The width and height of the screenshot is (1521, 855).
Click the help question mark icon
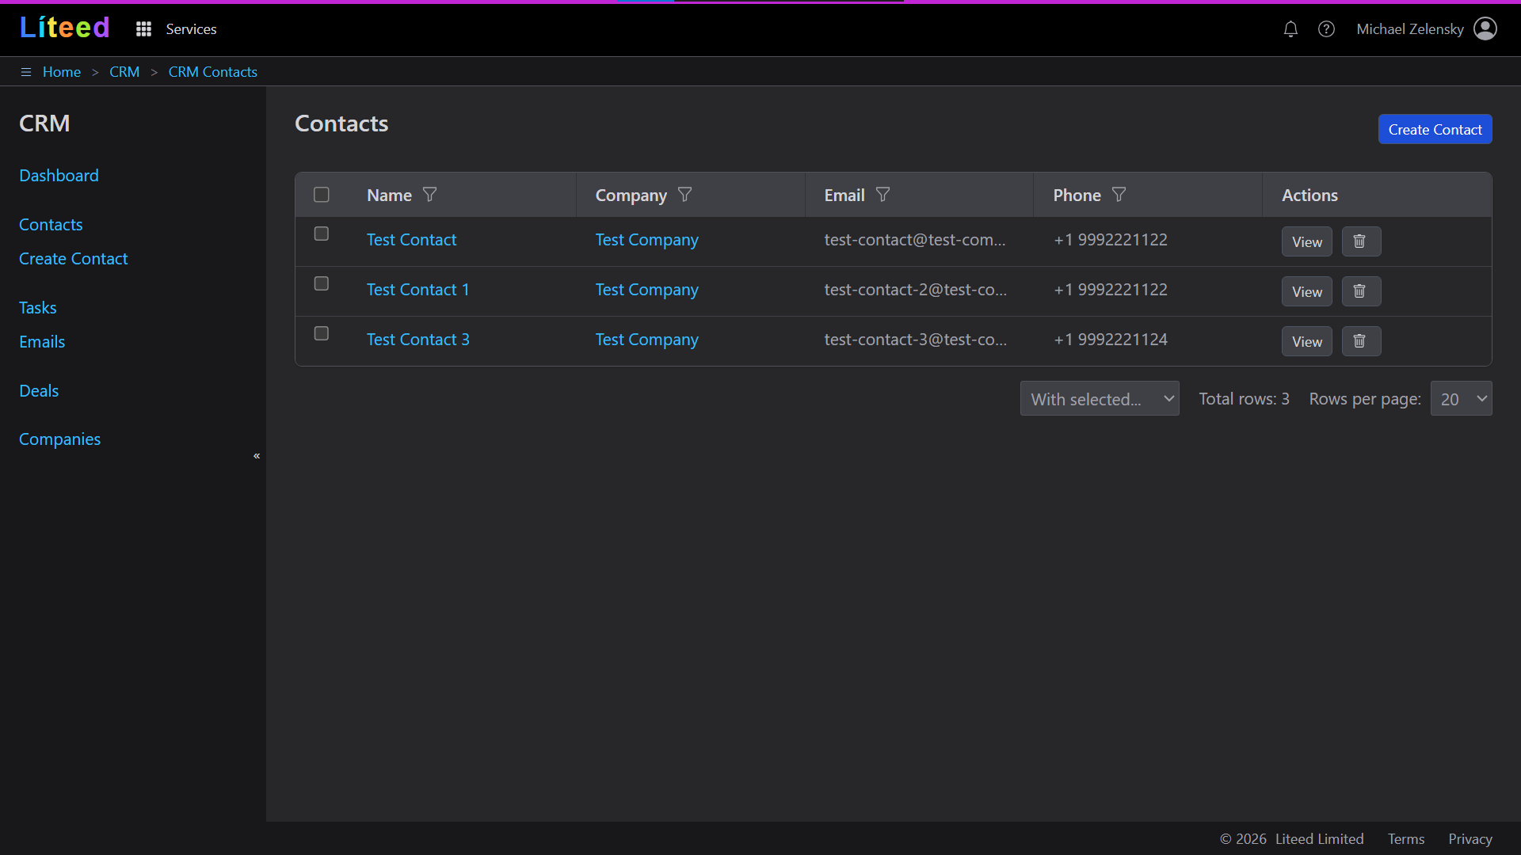point(1327,28)
